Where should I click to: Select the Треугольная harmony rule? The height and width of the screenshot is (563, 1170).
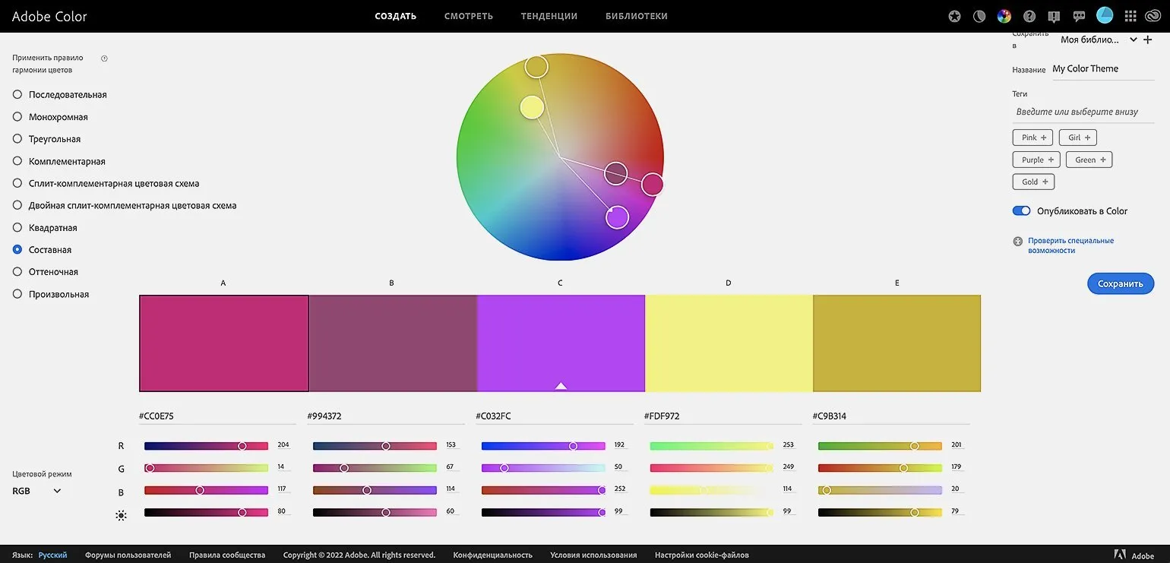pos(17,139)
